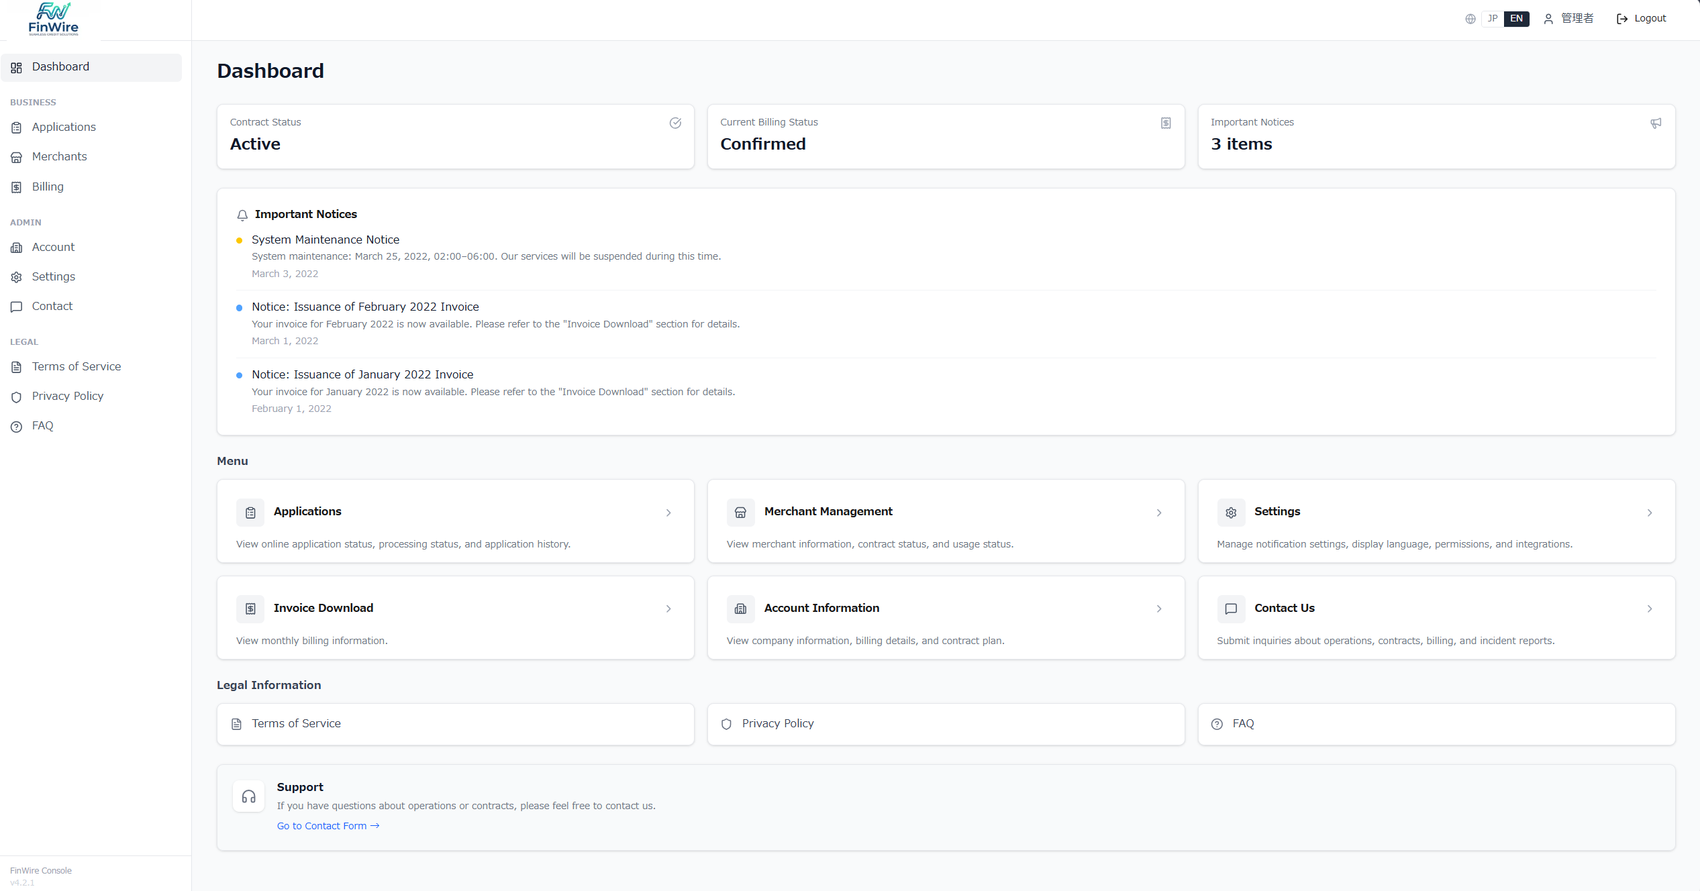Viewport: 1700px width, 891px height.
Task: Click the bell icon beside Important Notices heading
Action: click(x=242, y=215)
